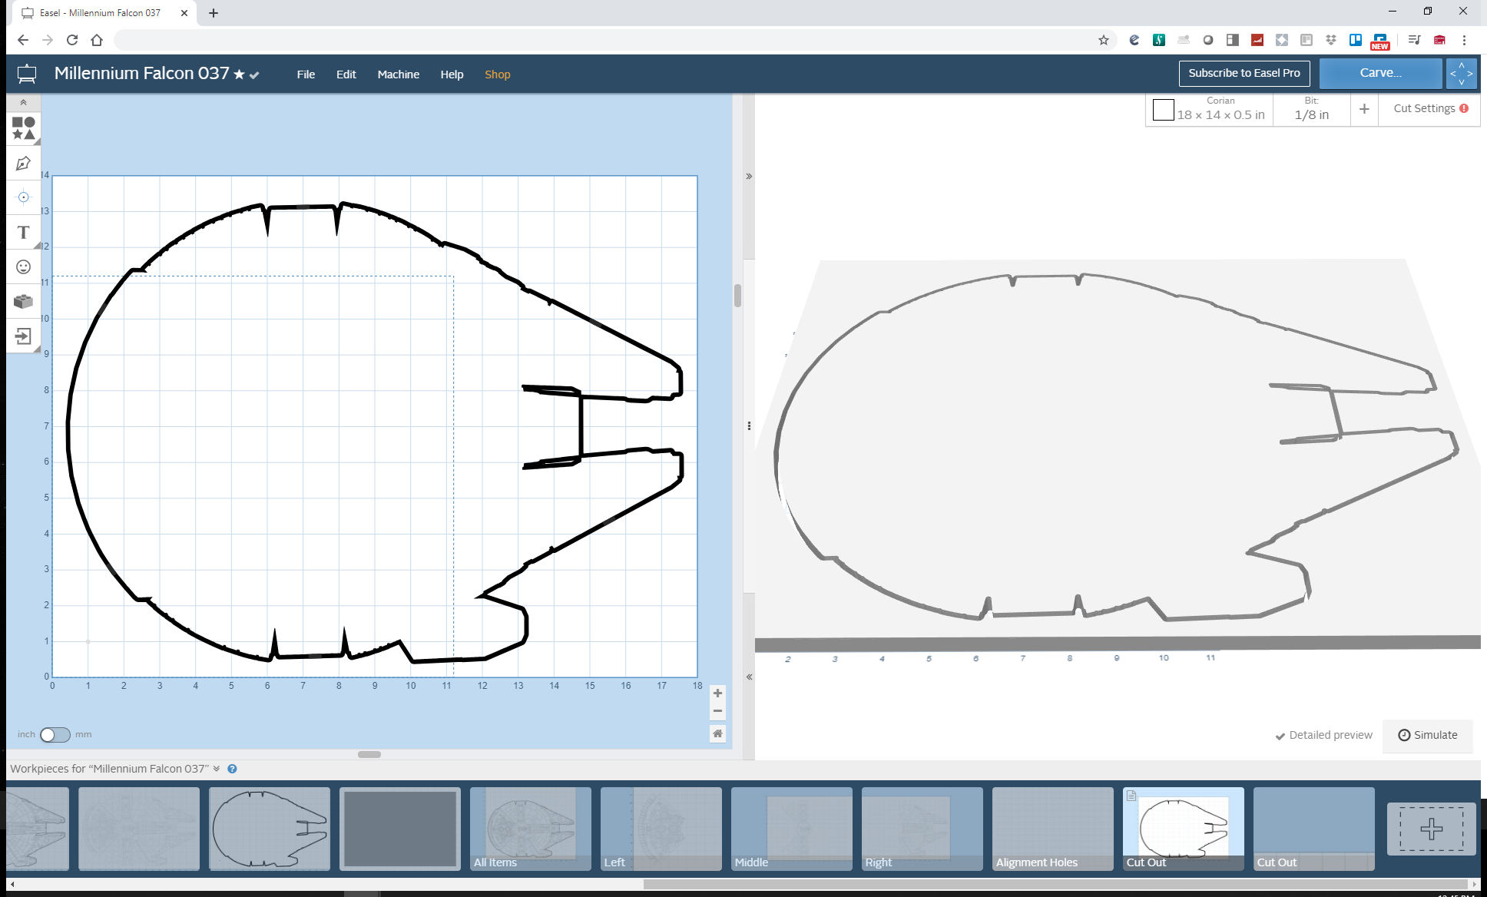Image resolution: width=1487 pixels, height=897 pixels.
Task: Zoom out on the design canvas
Action: [717, 711]
